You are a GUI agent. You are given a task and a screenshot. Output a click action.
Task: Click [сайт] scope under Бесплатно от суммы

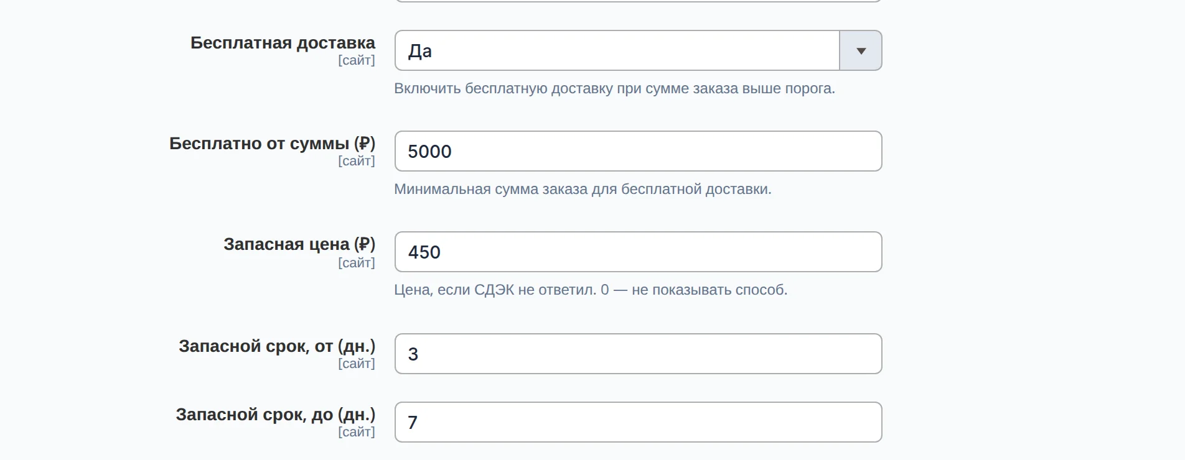(x=357, y=161)
